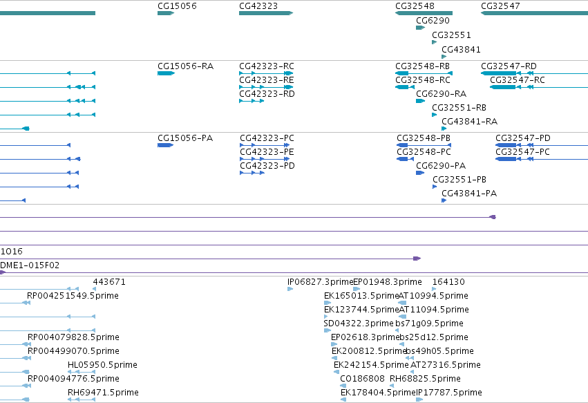This screenshot has width=588, height=403.
Task: Click EST EK123744.5prime
Action: 361,310
